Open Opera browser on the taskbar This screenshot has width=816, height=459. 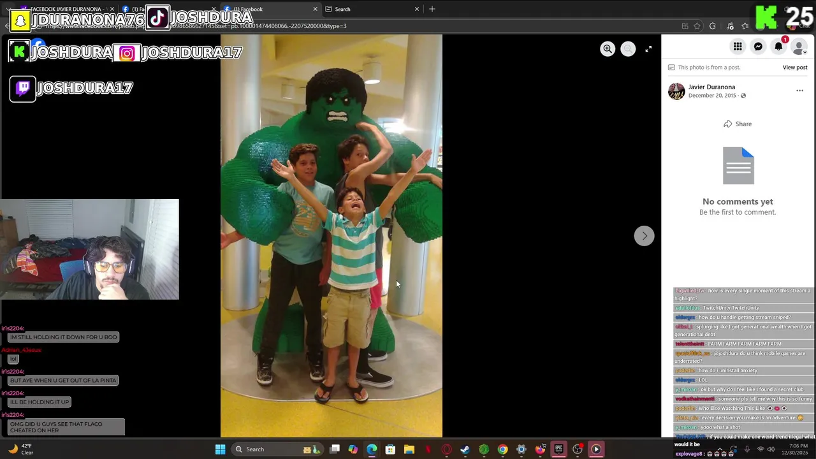coord(446,449)
